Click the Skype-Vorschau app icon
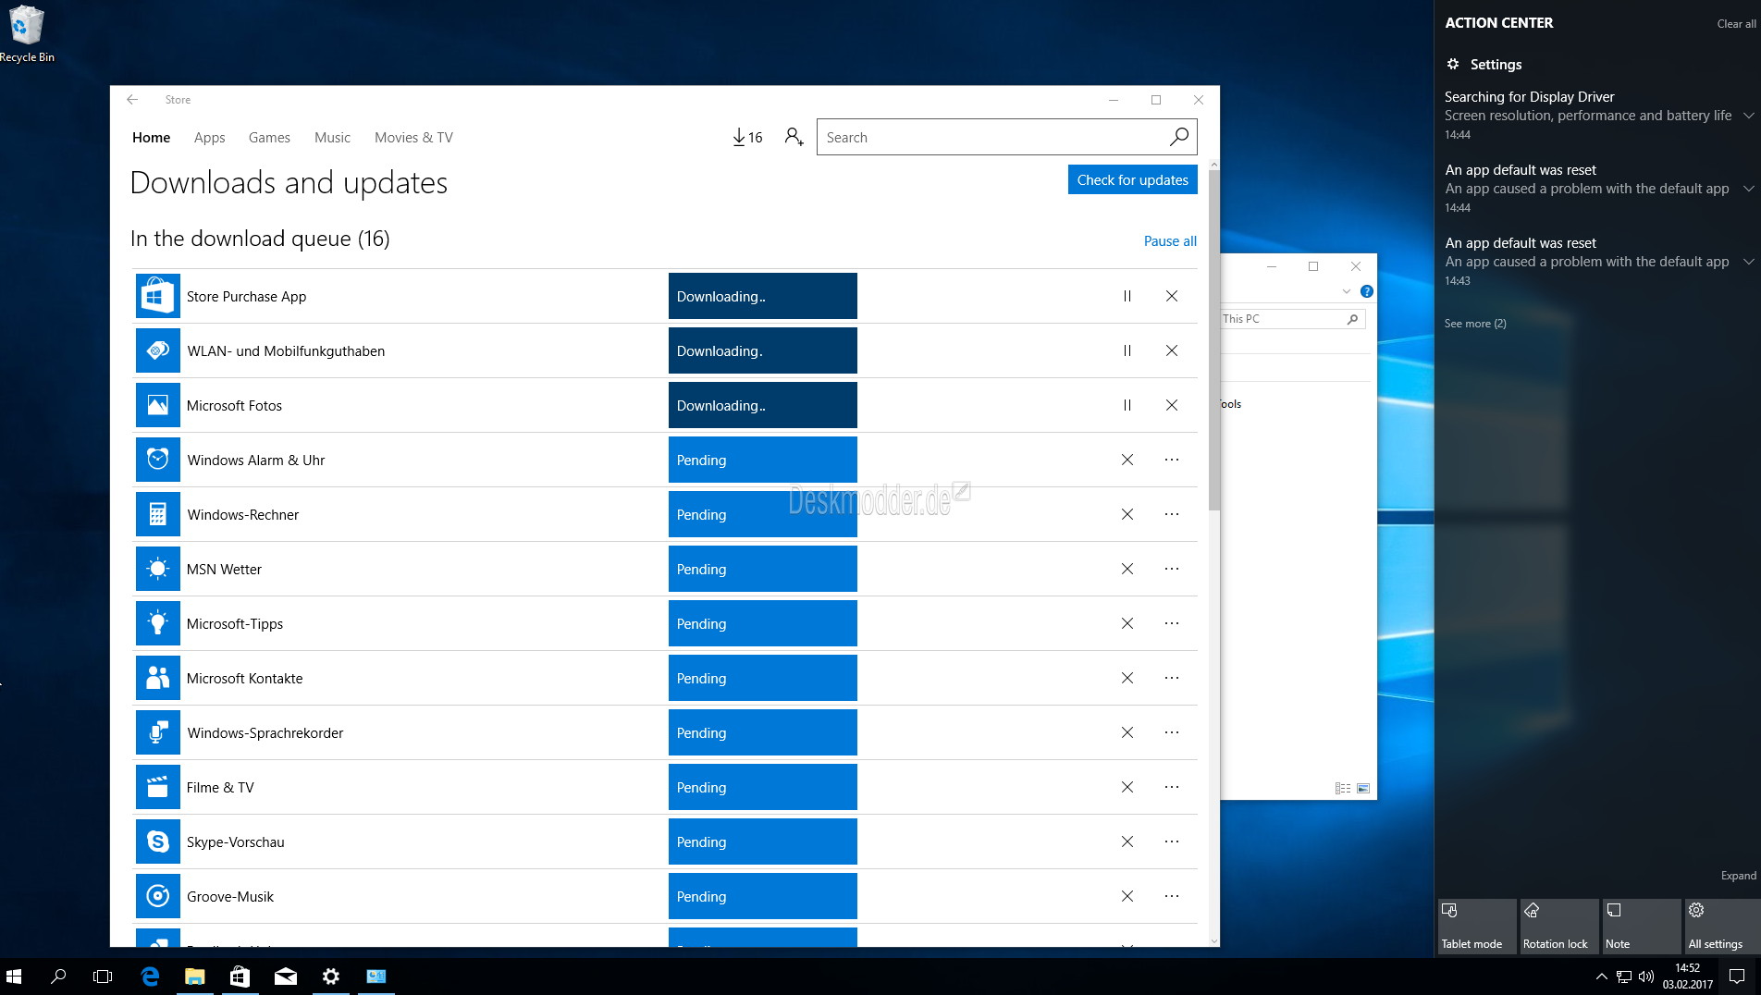Screen dimensions: 1761x995 [157, 841]
